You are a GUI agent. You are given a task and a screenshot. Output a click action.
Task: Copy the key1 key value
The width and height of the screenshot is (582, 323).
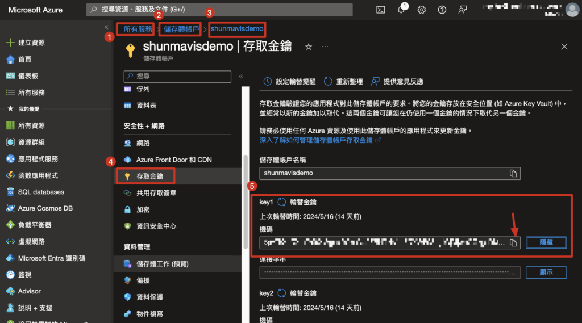(513, 243)
